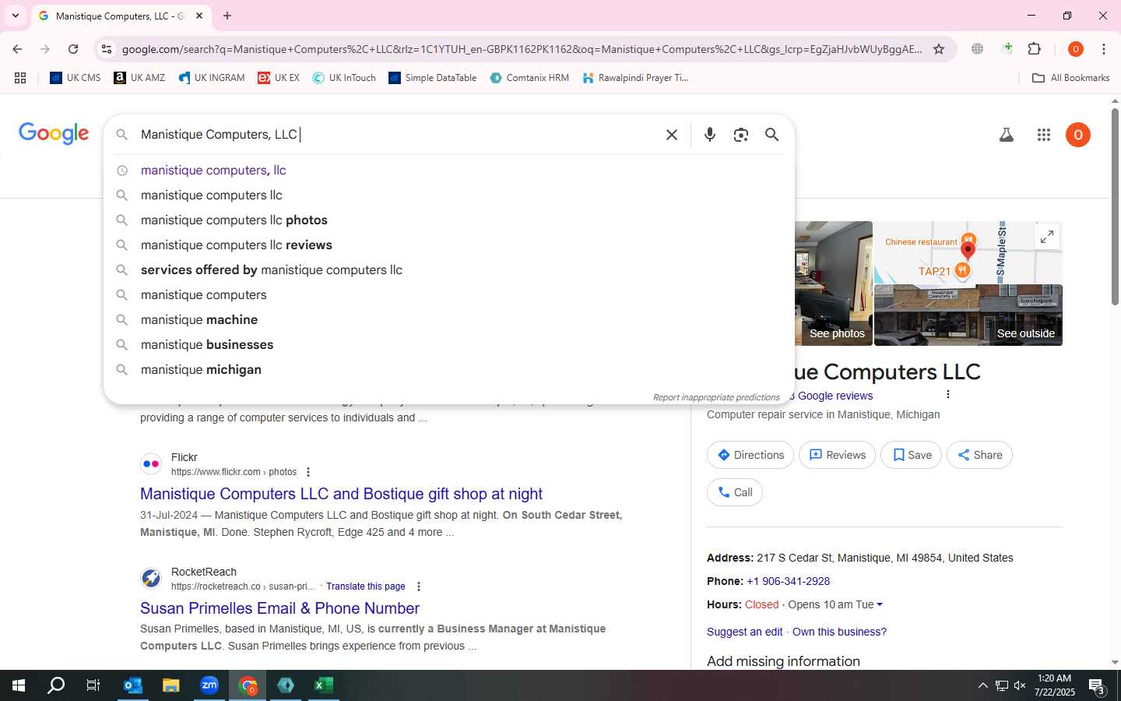Click the Call button

coord(735,492)
